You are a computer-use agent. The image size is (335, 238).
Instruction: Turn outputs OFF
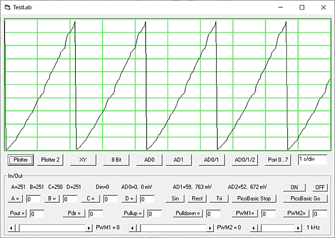coord(320,187)
